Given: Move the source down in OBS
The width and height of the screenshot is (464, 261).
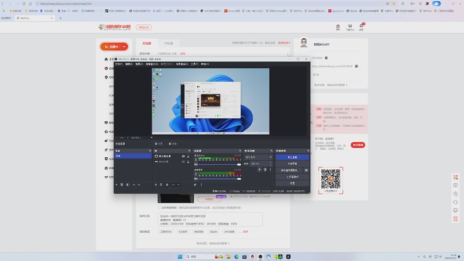Looking at the screenshot, I should click(178, 184).
